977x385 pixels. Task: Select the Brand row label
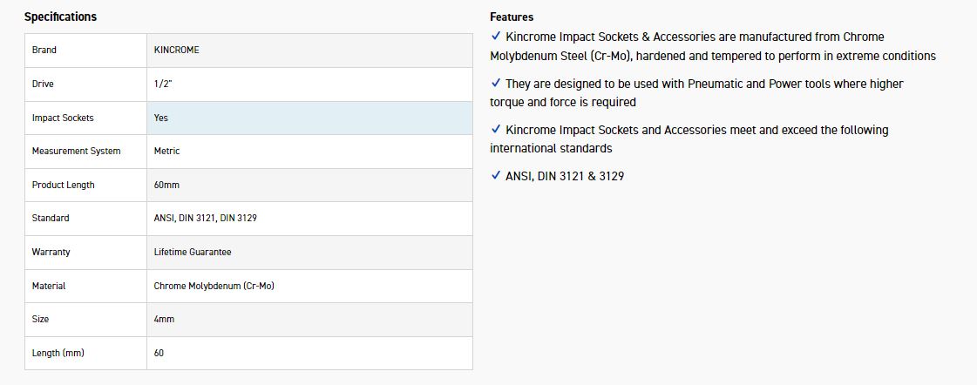(x=44, y=51)
